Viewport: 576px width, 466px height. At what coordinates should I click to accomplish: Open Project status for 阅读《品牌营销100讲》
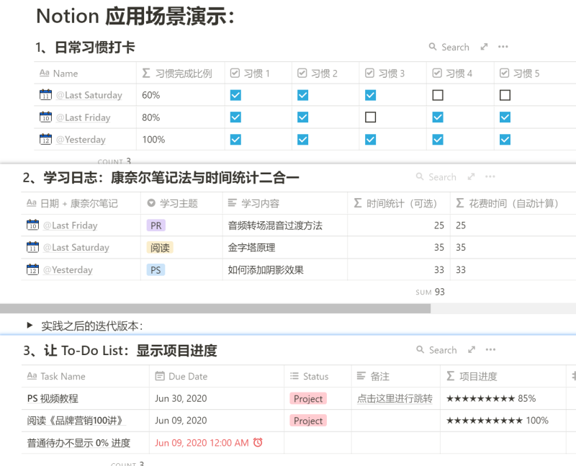(x=308, y=421)
